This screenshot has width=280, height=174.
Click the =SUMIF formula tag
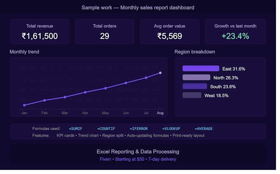point(75,128)
